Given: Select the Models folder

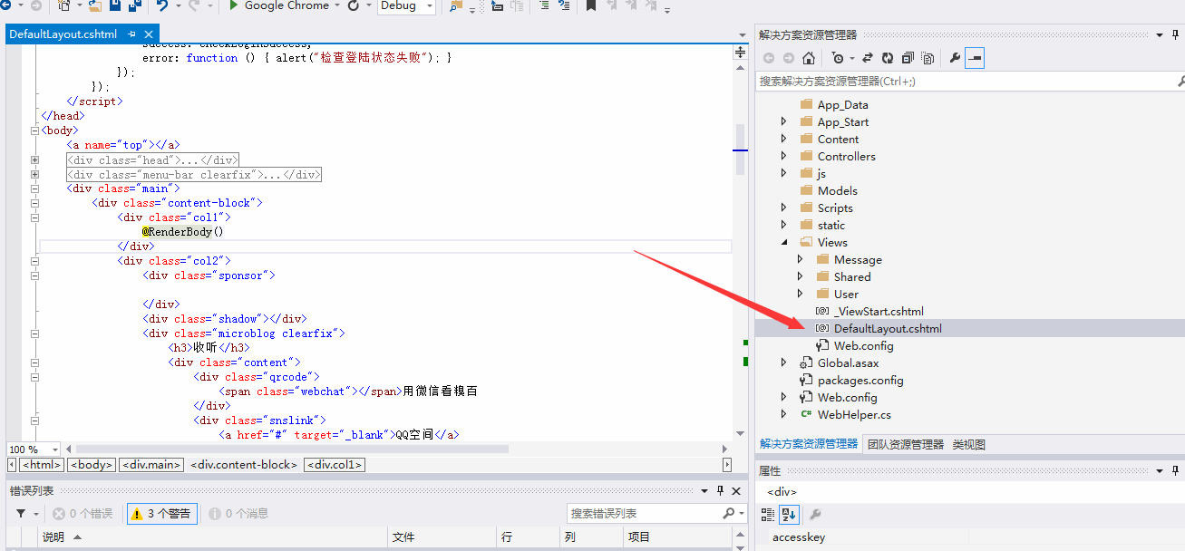Looking at the screenshot, I should [x=837, y=191].
